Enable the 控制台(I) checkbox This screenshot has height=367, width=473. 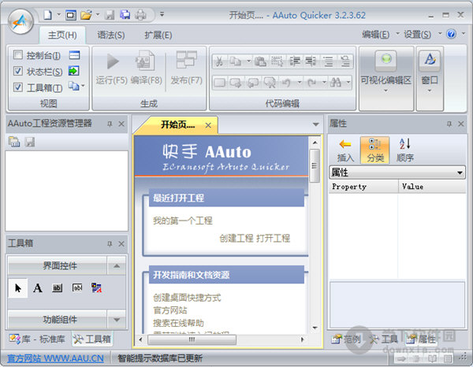pyautogui.click(x=18, y=54)
